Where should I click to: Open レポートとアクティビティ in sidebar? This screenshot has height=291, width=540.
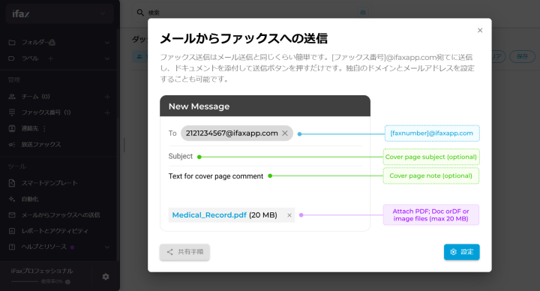pyautogui.click(x=55, y=231)
